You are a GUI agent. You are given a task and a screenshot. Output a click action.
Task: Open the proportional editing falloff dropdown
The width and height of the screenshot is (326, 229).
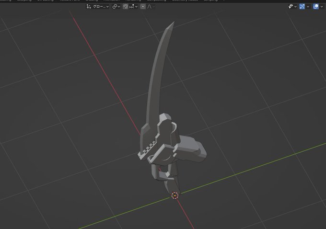click(151, 7)
